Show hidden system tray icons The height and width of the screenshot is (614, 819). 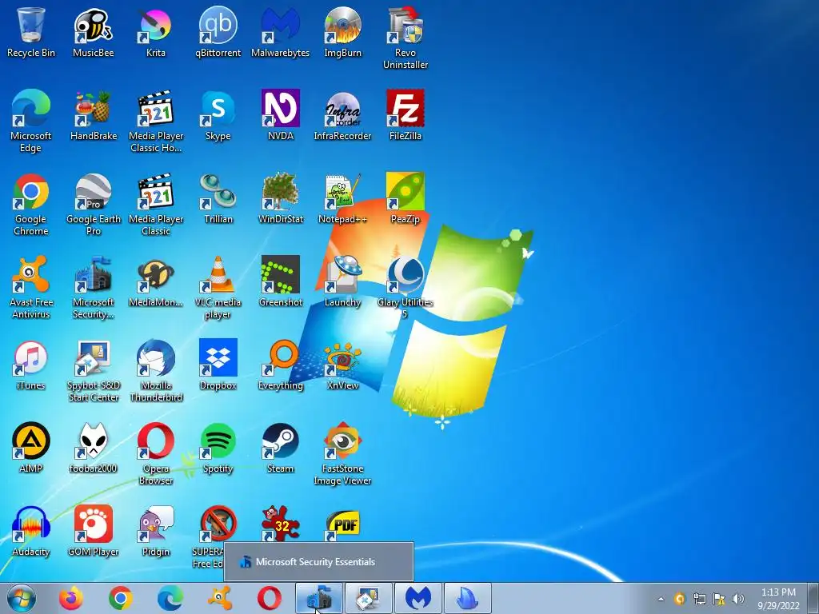tap(661, 599)
